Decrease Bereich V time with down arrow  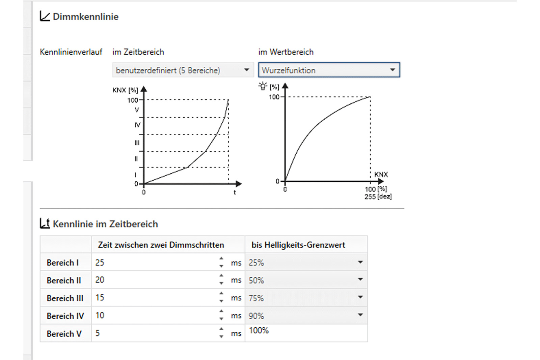(221, 337)
